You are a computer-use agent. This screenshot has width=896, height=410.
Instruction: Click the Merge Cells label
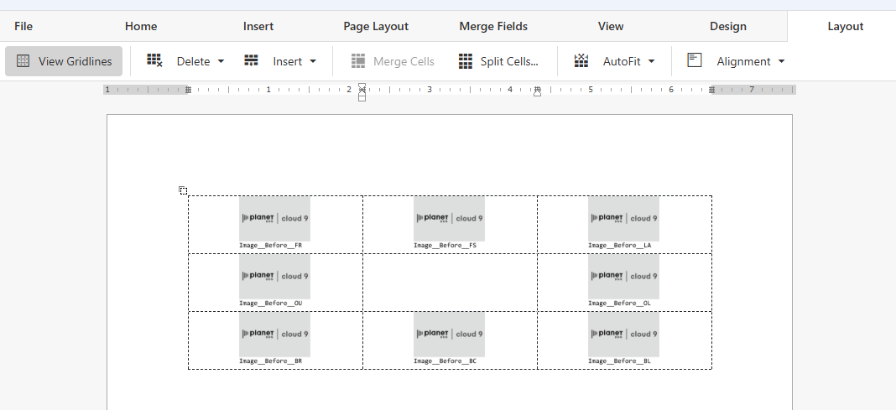(404, 61)
